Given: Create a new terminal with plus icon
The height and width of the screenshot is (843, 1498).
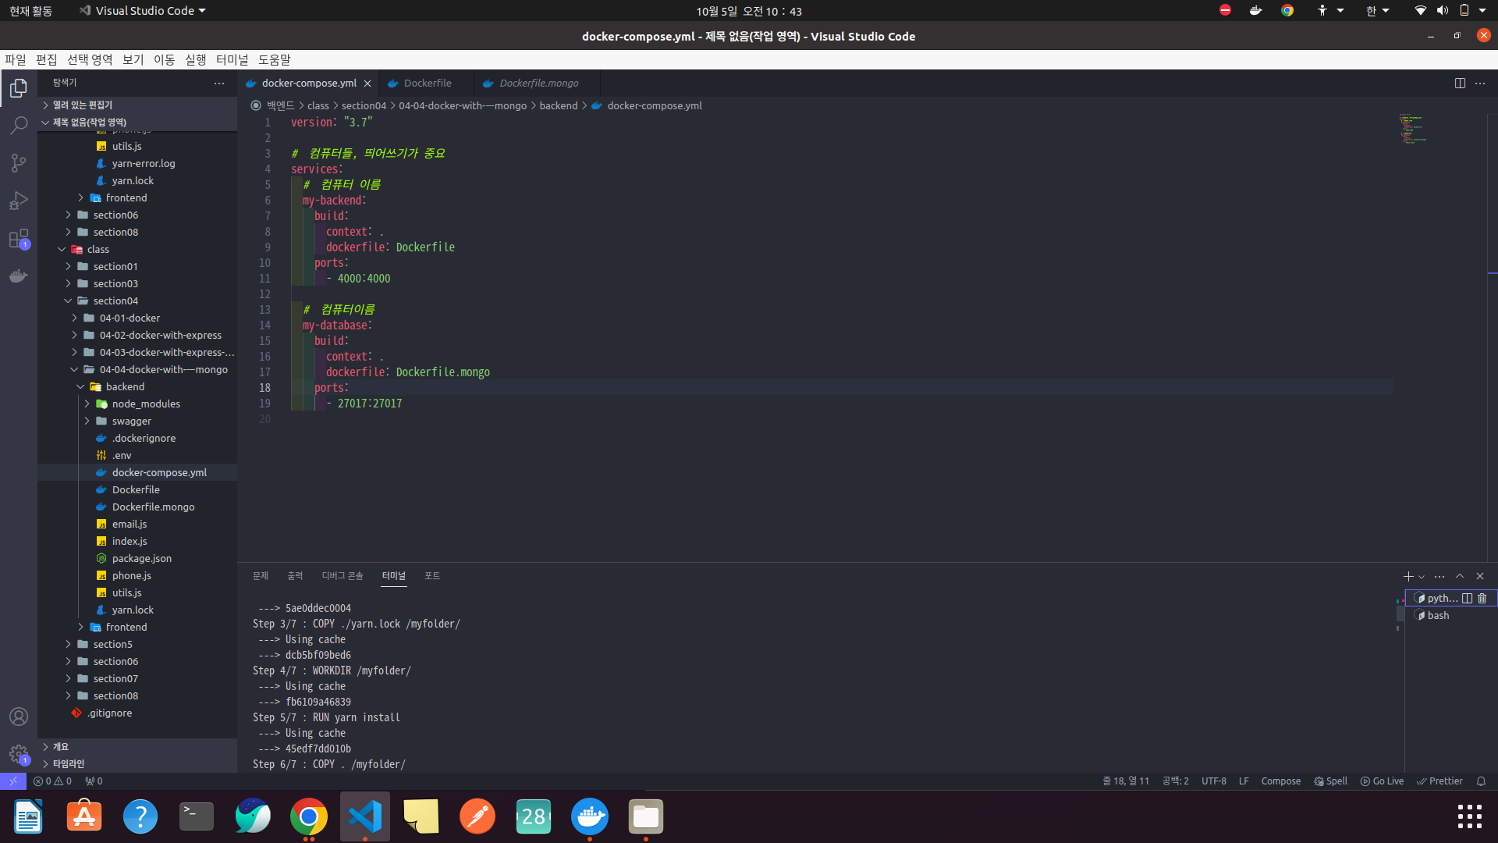Looking at the screenshot, I should pyautogui.click(x=1408, y=577).
